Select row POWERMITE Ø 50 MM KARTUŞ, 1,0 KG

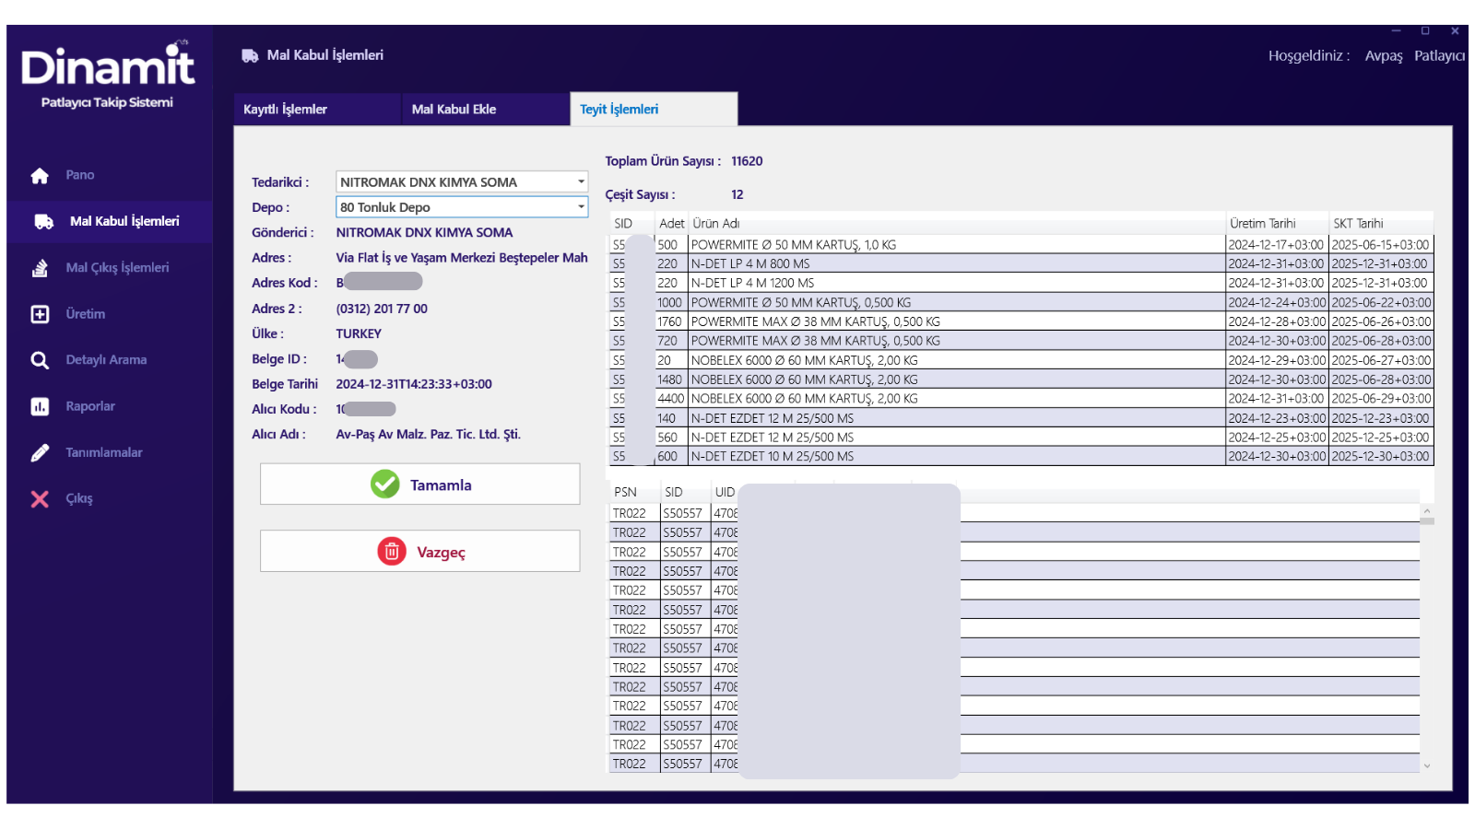click(1021, 245)
